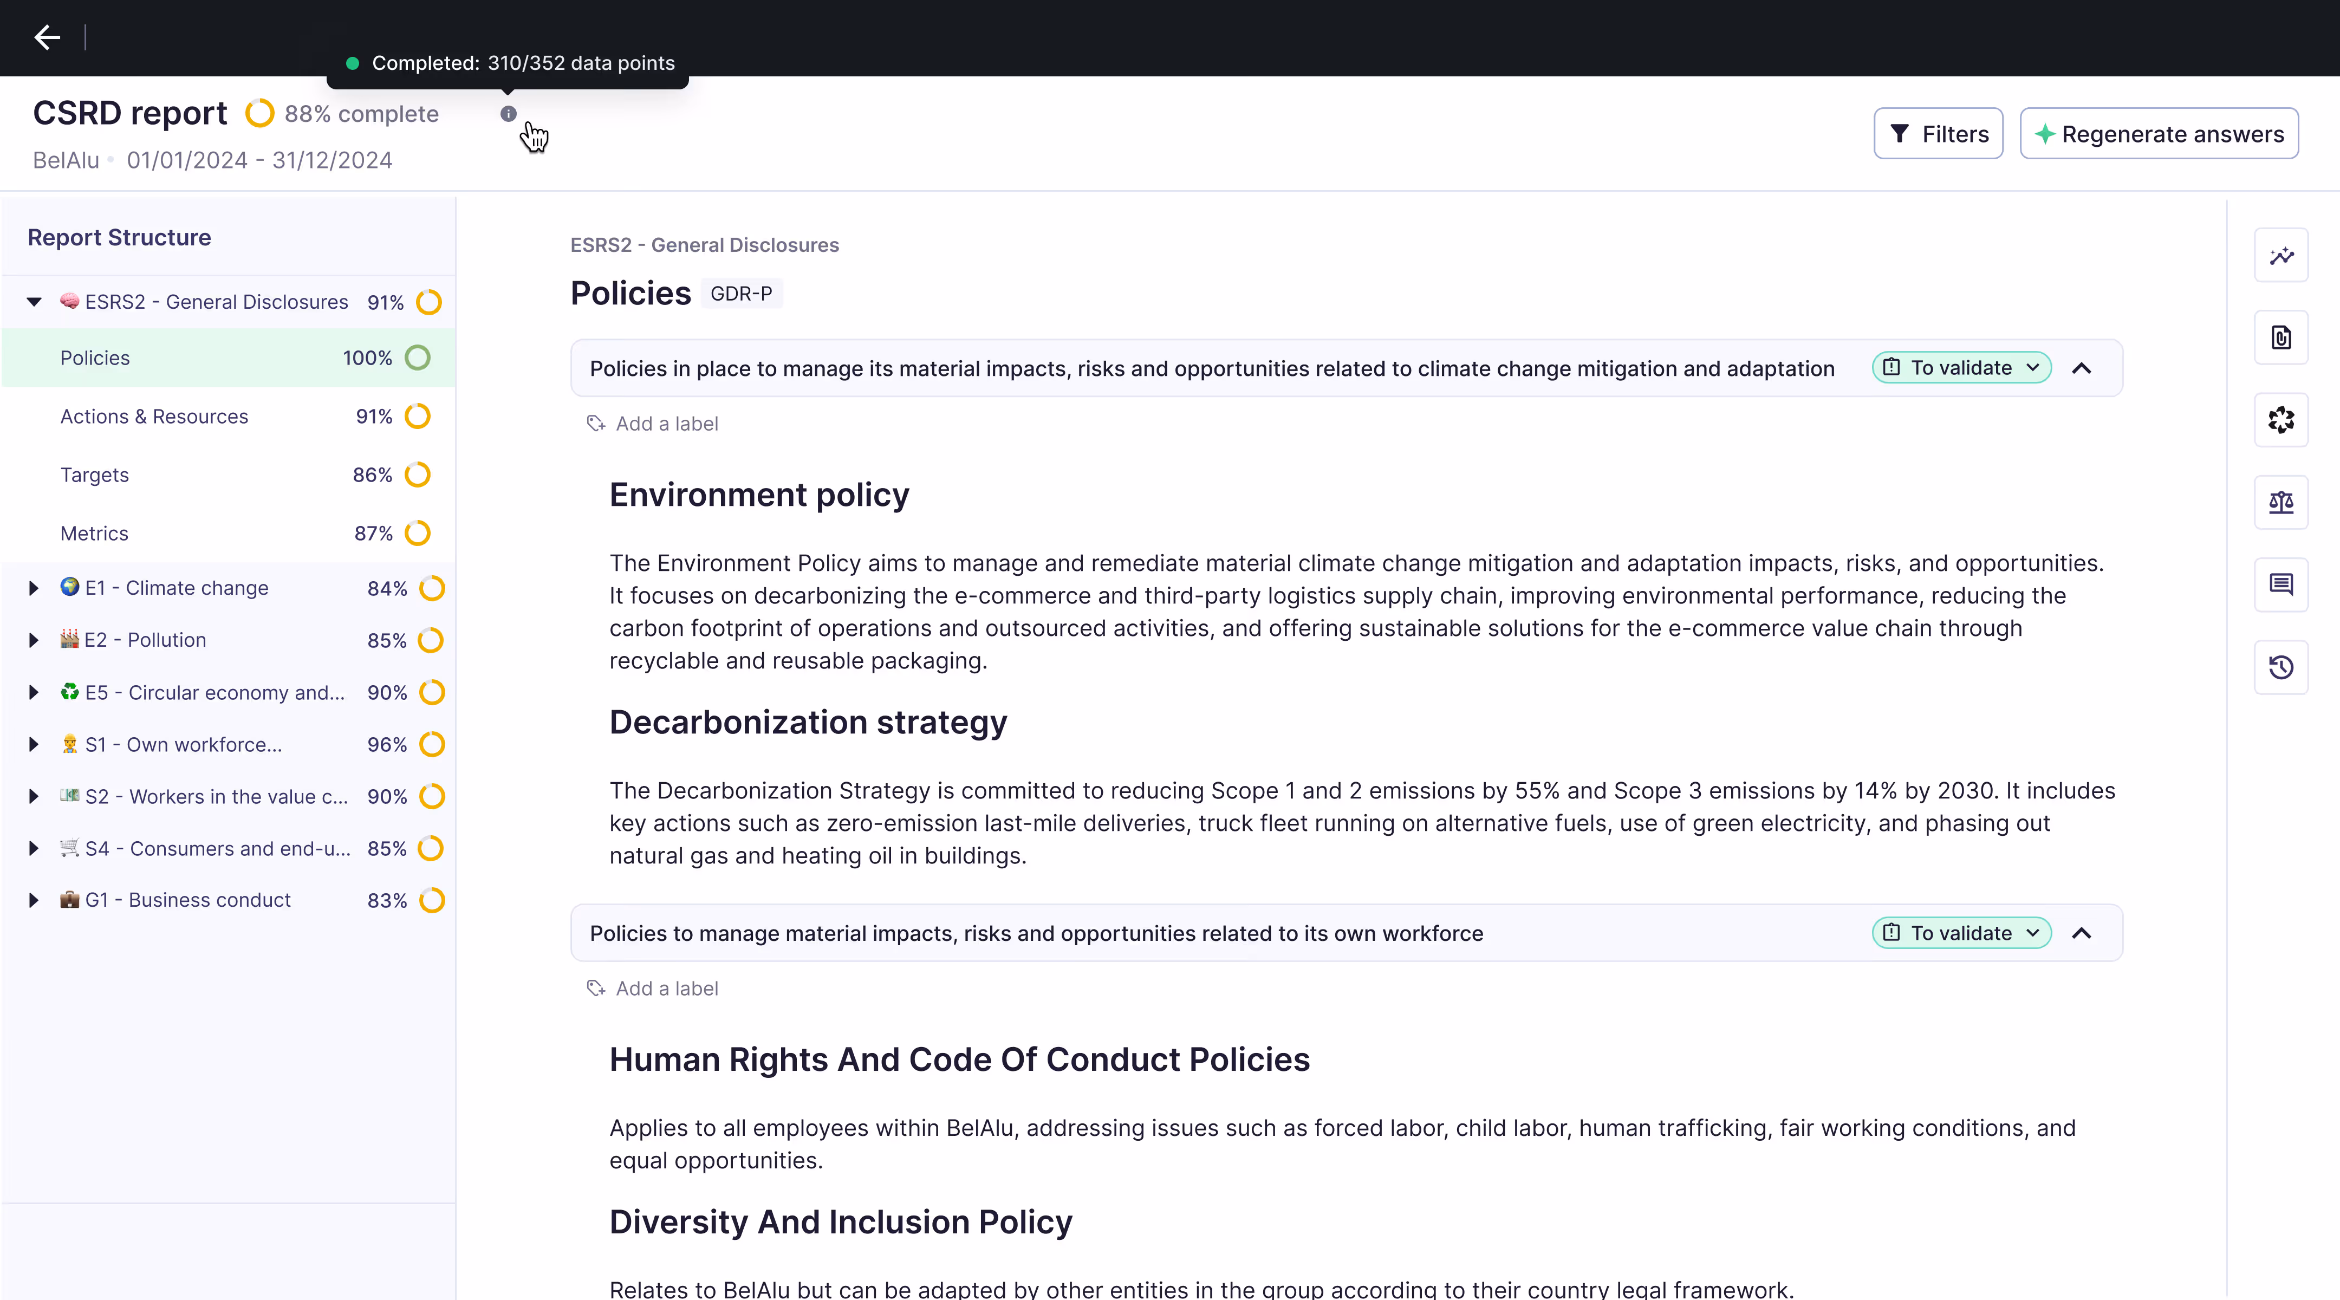The image size is (2340, 1300).
Task: Expand G1 Business conduct tree section
Action: 35,900
